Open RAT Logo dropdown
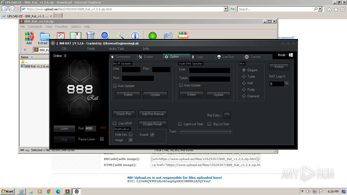347x195 pixels. (286, 84)
